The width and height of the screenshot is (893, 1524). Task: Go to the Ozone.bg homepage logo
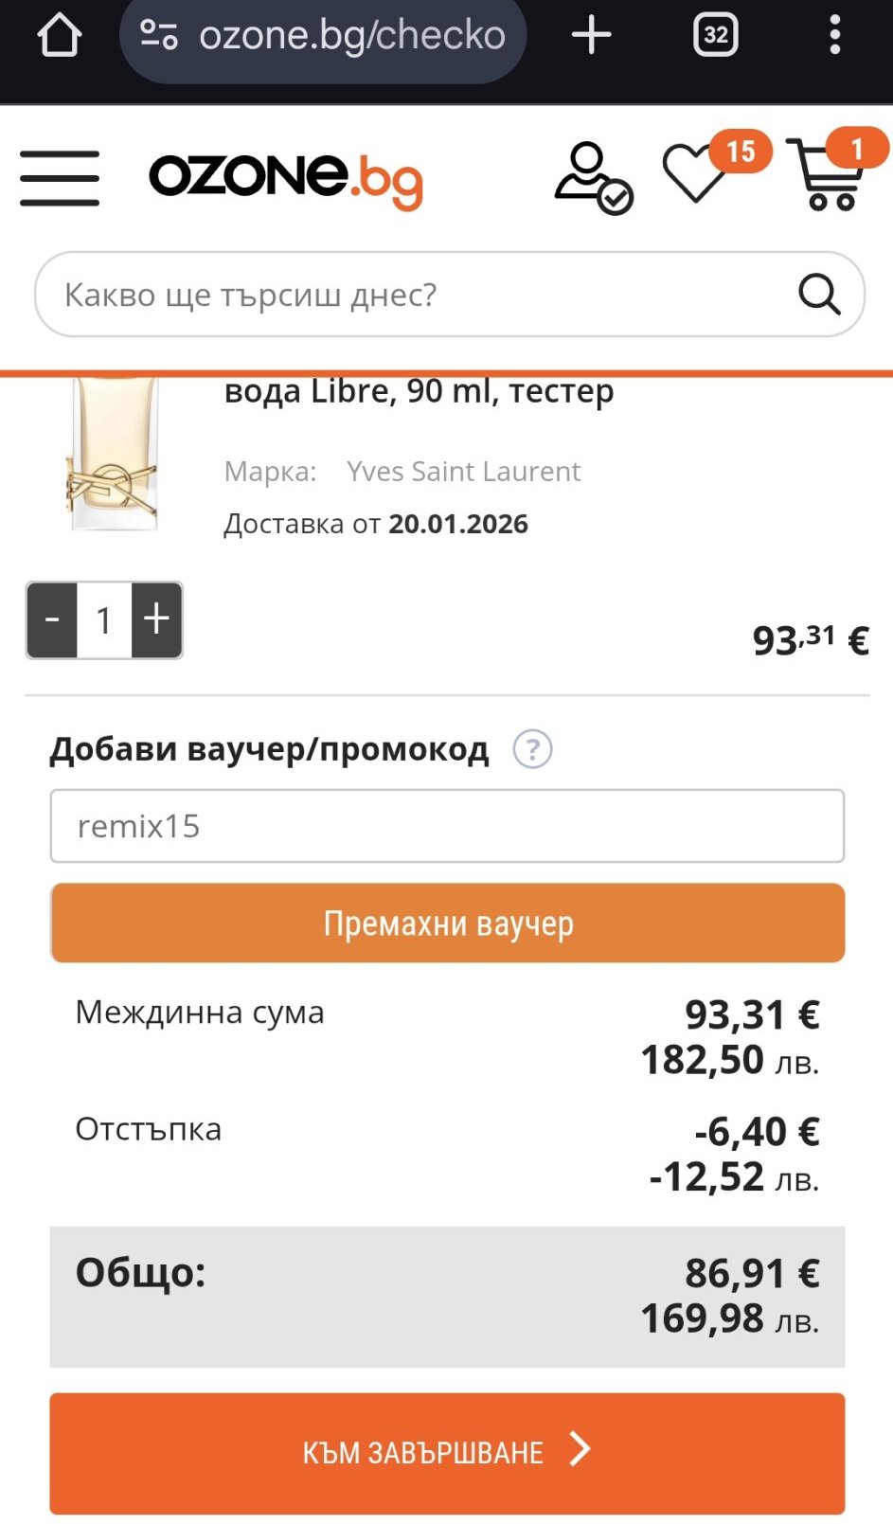(285, 178)
